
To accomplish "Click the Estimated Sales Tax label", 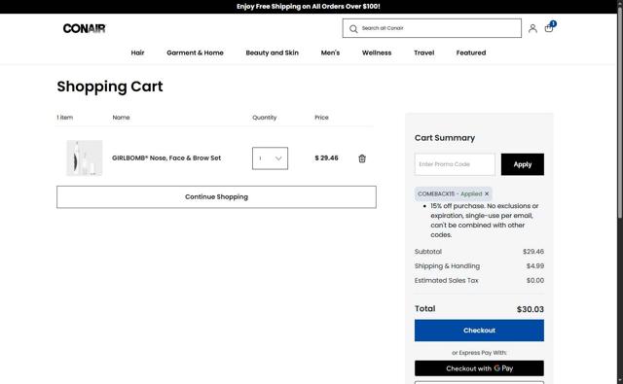I will [x=446, y=280].
